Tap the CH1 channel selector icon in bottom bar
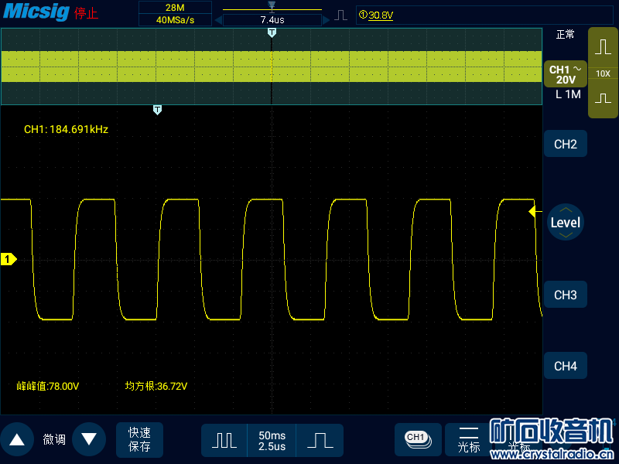619x464 pixels. point(417,438)
